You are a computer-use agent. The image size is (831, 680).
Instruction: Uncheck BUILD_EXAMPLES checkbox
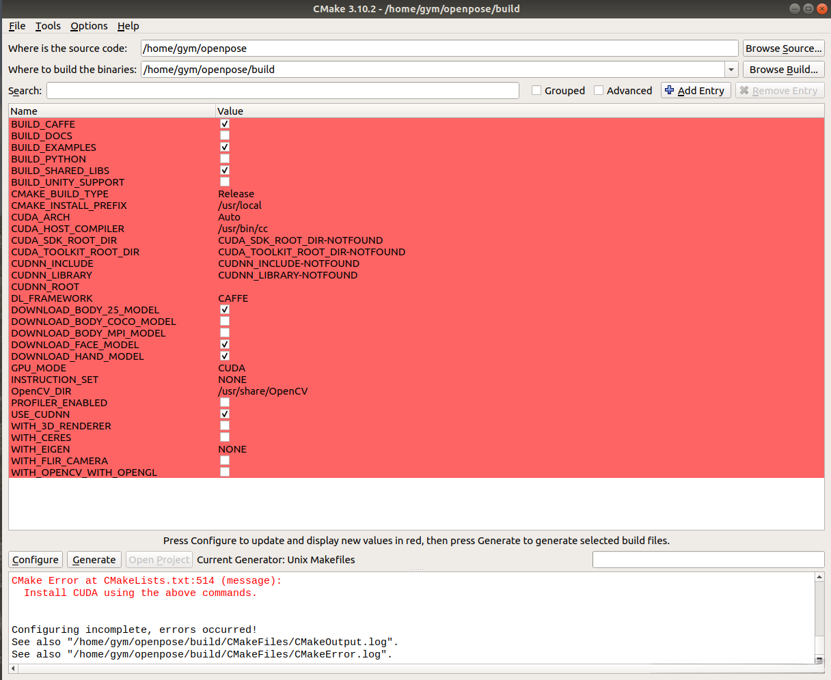pos(224,147)
